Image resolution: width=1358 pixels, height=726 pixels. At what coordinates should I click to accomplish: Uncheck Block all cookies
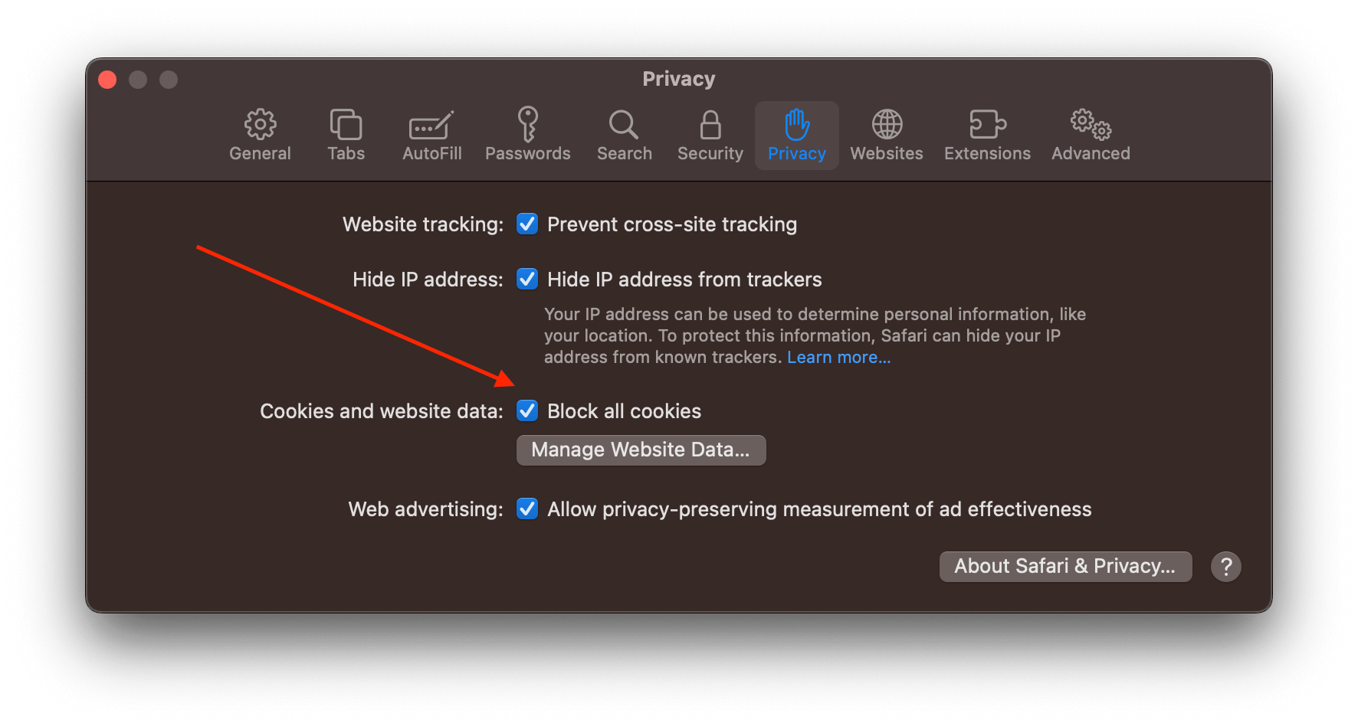tap(527, 410)
